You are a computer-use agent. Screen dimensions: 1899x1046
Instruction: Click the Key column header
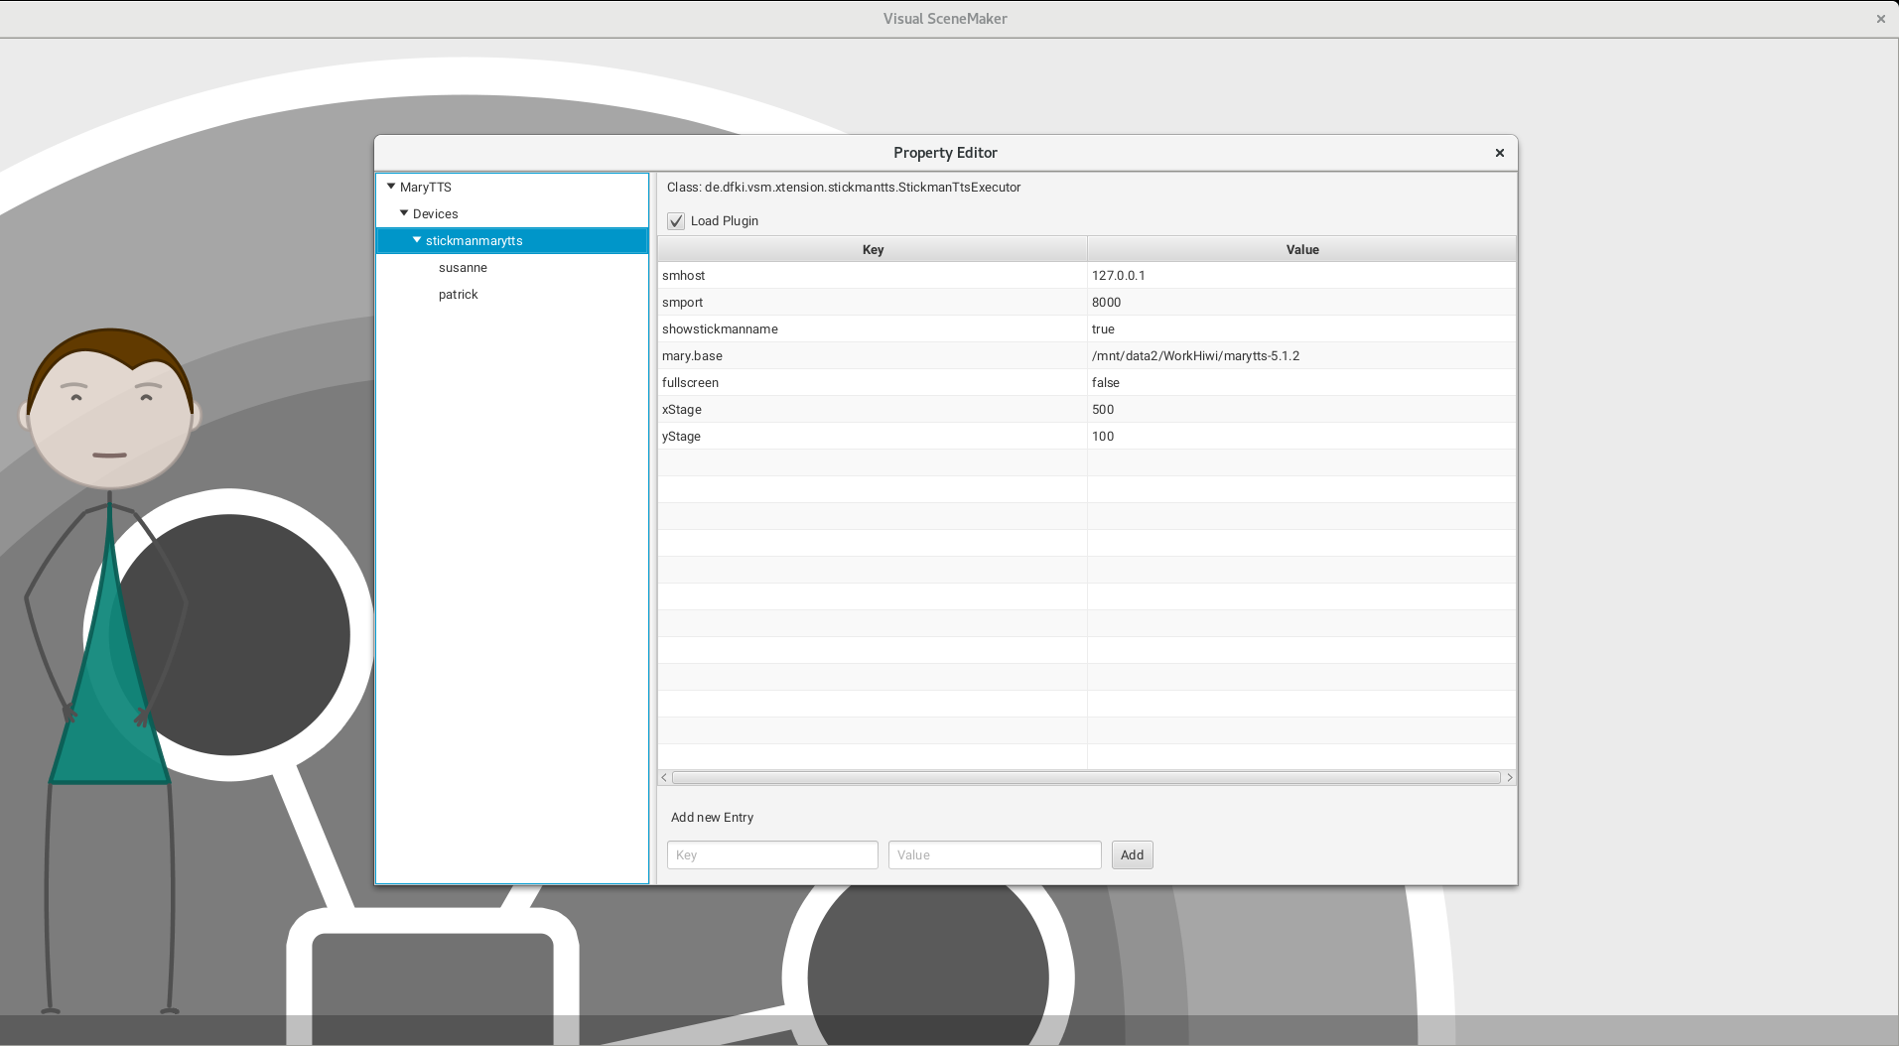(872, 249)
